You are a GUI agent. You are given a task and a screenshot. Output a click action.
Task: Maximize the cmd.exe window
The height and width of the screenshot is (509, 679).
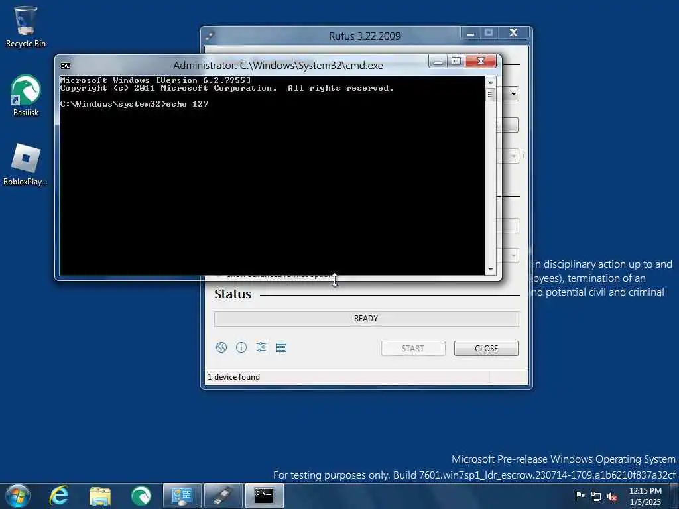[x=456, y=62]
